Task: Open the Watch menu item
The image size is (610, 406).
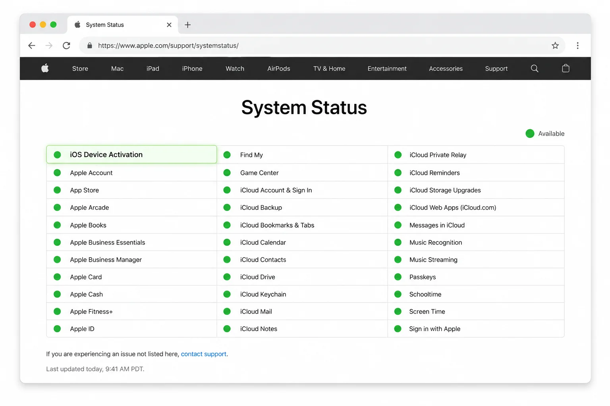Action: click(235, 69)
